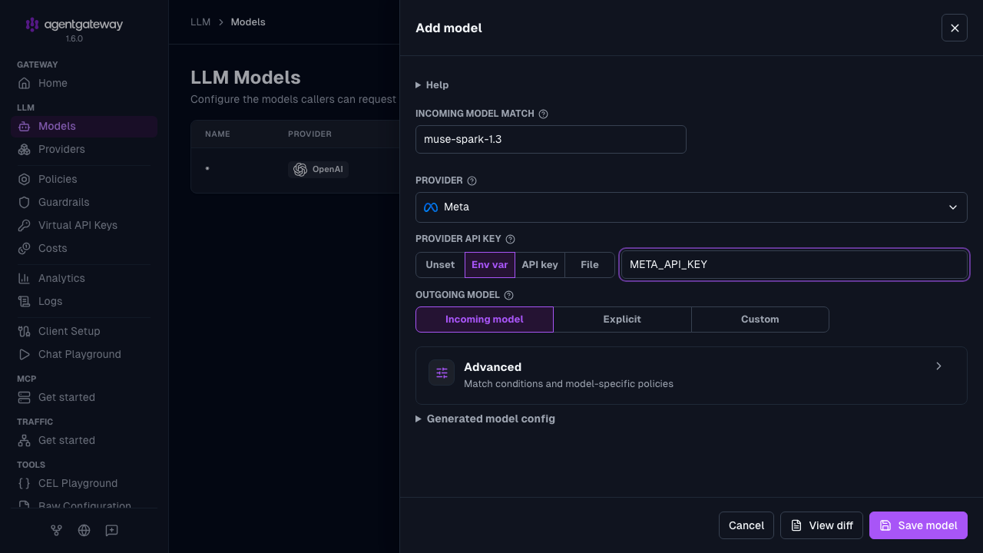Show Outgoing Model help tooltip icon
983x553 pixels.
[508, 295]
